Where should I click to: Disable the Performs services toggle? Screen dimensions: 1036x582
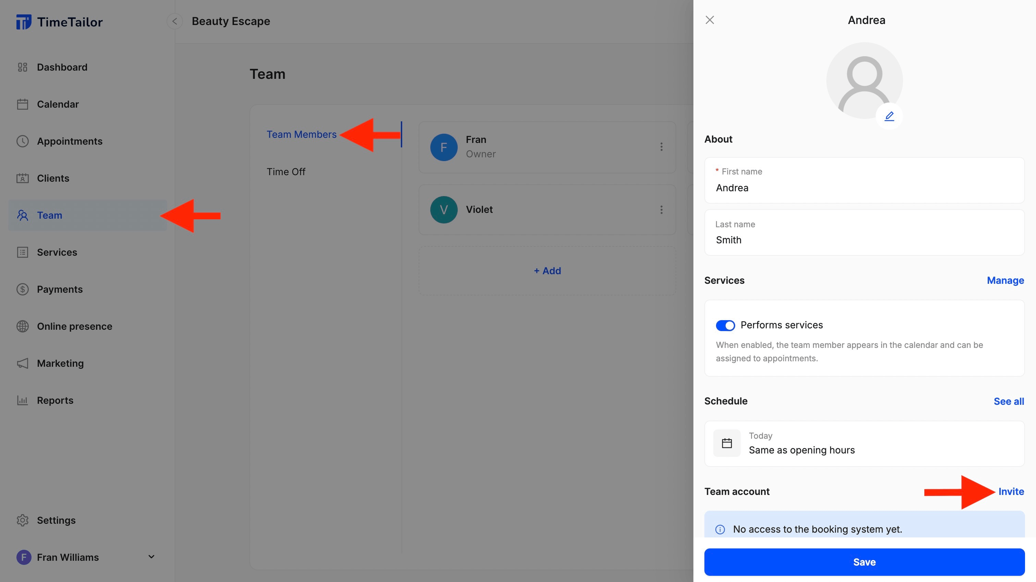click(726, 325)
